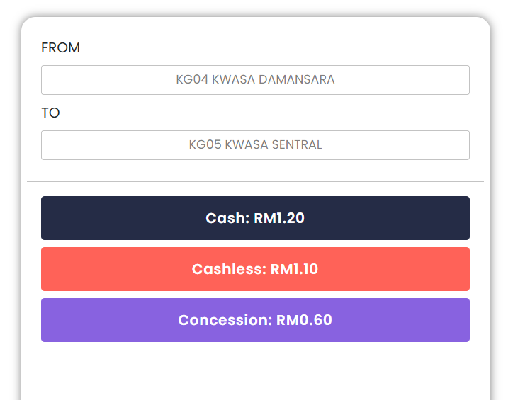The height and width of the screenshot is (400, 513).
Task: Tap the RM1.20 cash price
Action: pos(279,218)
